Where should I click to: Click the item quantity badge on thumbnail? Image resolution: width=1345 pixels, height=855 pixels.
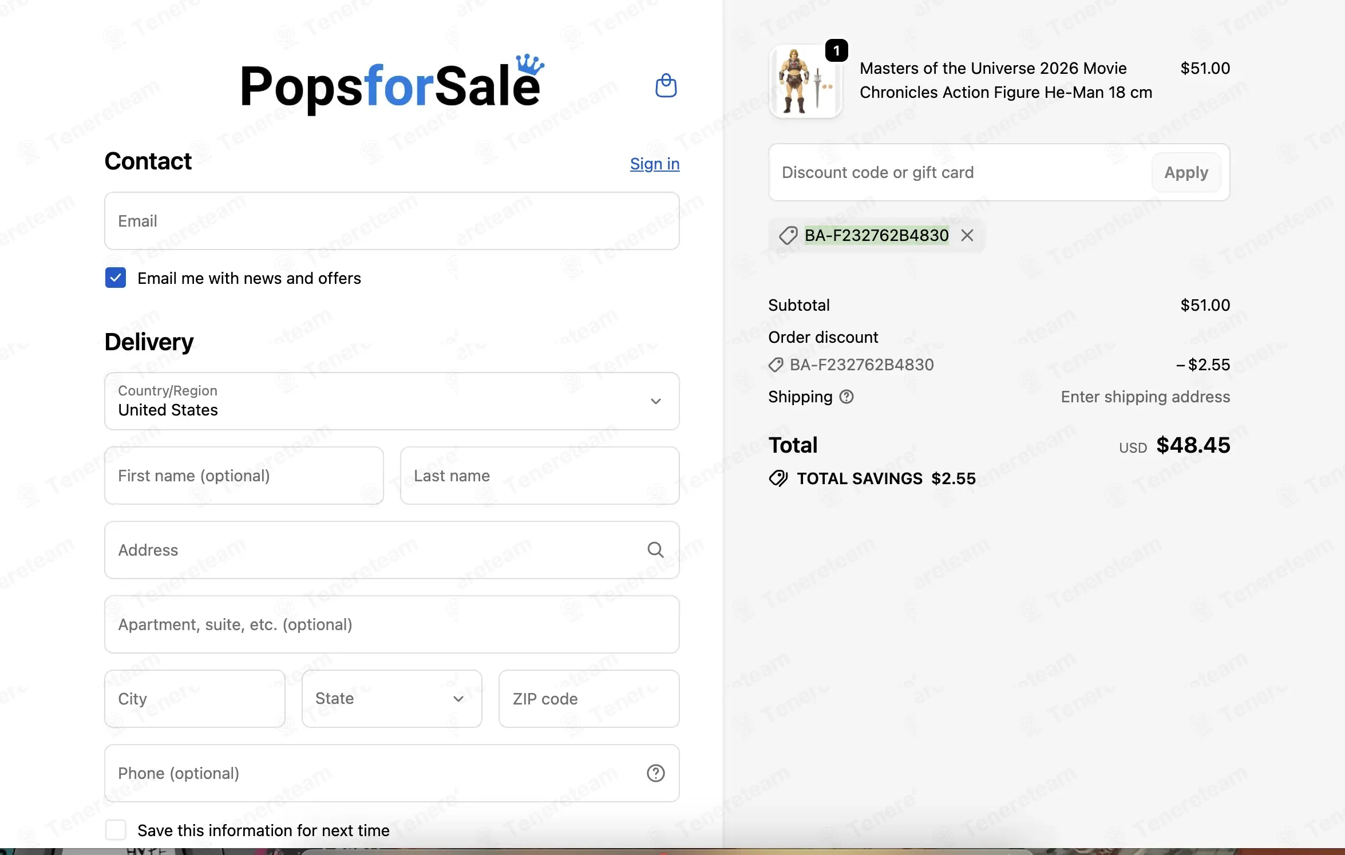click(x=837, y=51)
